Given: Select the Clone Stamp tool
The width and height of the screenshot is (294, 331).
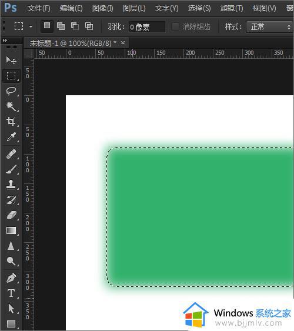Looking at the screenshot, I should click(x=11, y=185).
